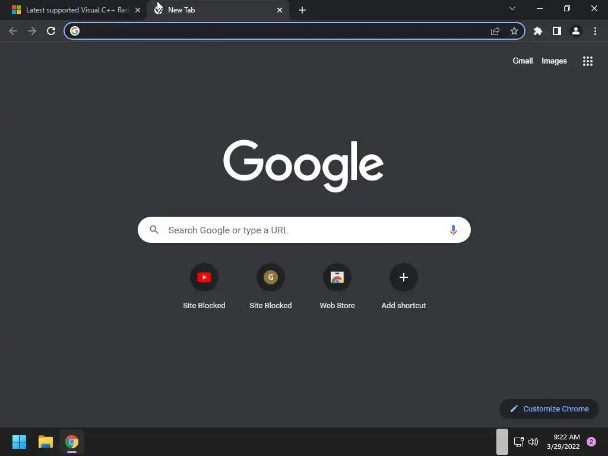Open the Google apps grid

(x=588, y=61)
